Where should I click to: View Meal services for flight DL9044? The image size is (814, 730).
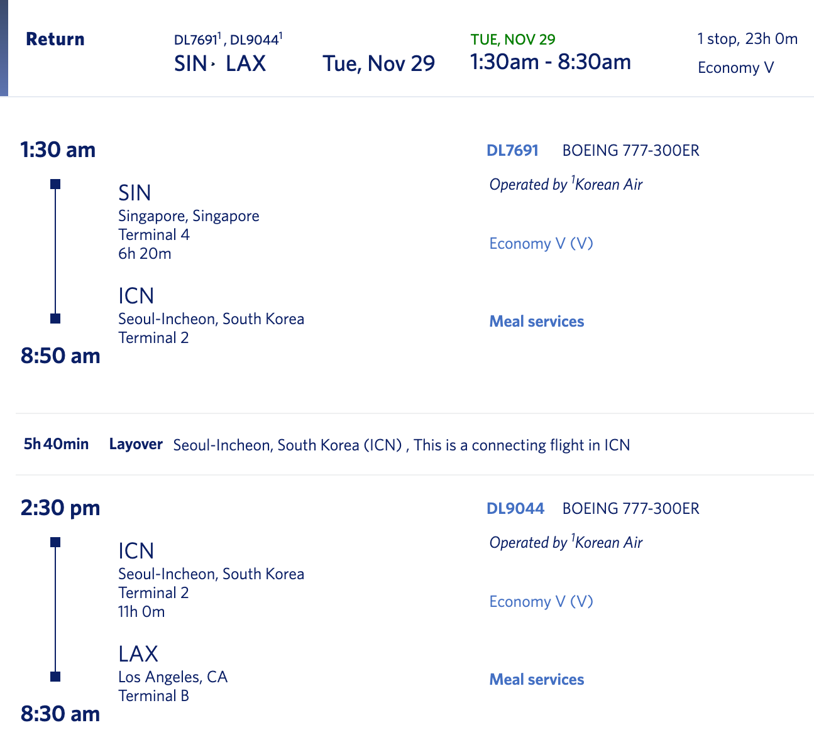click(x=536, y=680)
